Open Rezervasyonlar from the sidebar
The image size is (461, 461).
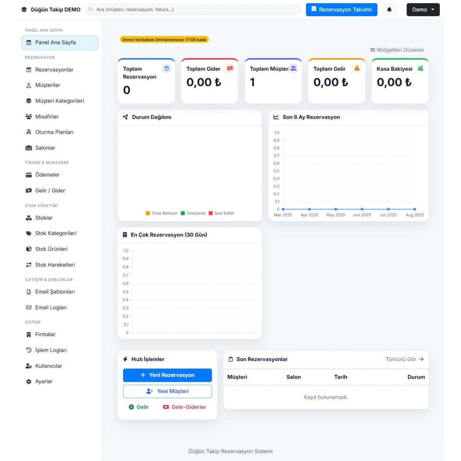click(x=54, y=70)
